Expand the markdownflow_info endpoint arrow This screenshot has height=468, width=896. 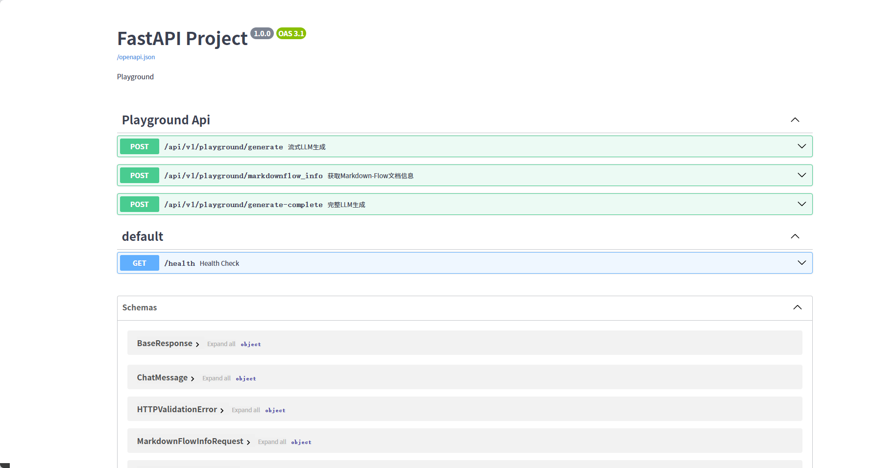pos(802,175)
